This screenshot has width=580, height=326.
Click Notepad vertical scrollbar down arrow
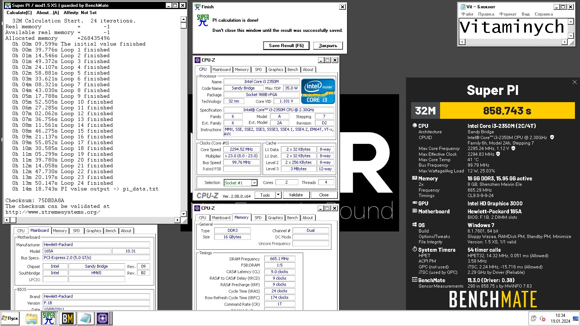pyautogui.click(x=571, y=36)
